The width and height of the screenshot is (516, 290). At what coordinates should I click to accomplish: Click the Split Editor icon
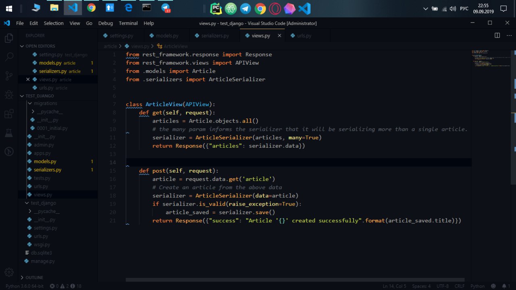[497, 35]
